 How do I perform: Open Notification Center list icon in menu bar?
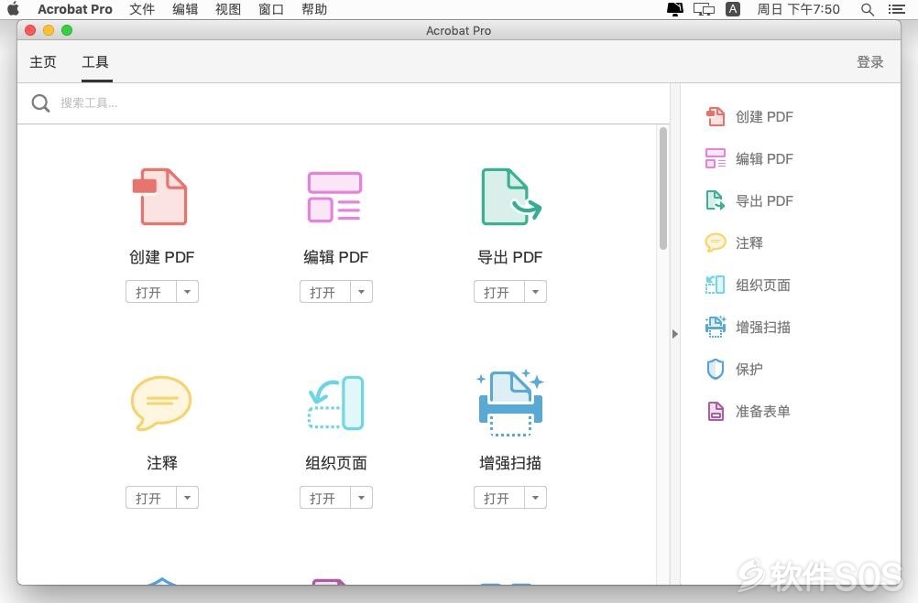[896, 9]
